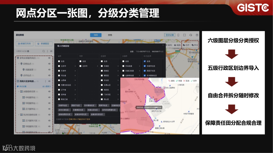Open 样式设置 for the selected layer
Image resolution: width=273 pixels, height=153 pixels.
(22, 86)
